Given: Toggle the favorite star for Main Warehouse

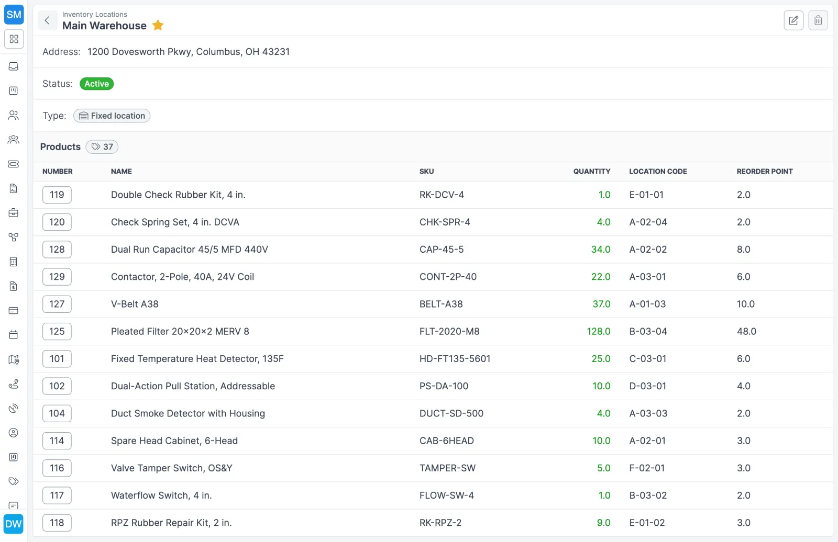Looking at the screenshot, I should [x=158, y=26].
